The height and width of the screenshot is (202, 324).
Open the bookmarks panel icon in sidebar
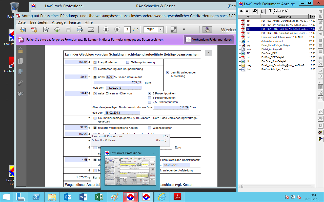[x=21, y=72]
